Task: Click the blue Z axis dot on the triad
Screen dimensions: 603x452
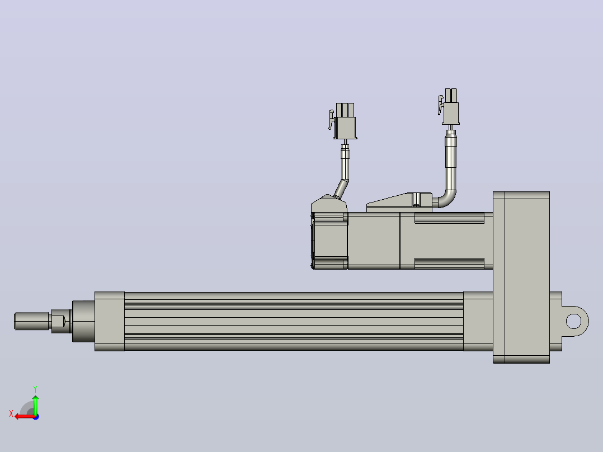Action: (36, 417)
